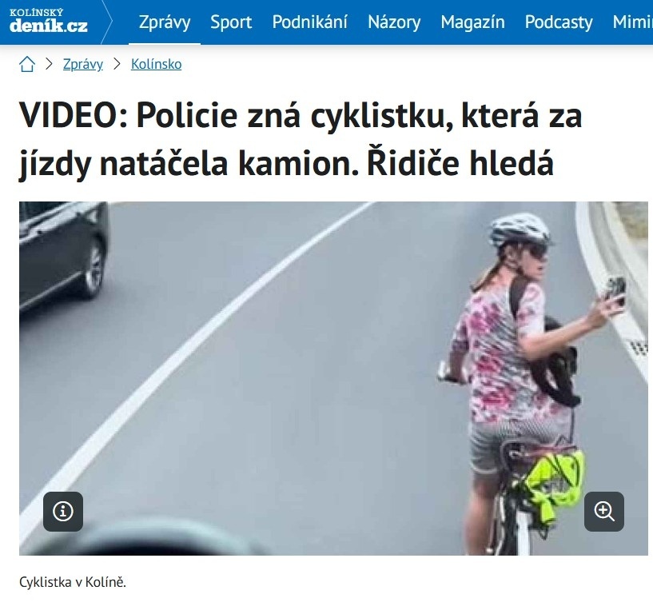The width and height of the screenshot is (653, 606).
Task: Go to Podnikání section
Action: pyautogui.click(x=309, y=22)
